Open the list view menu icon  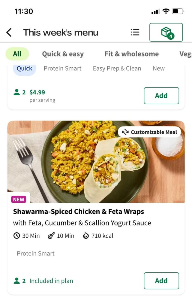pyautogui.click(x=135, y=32)
